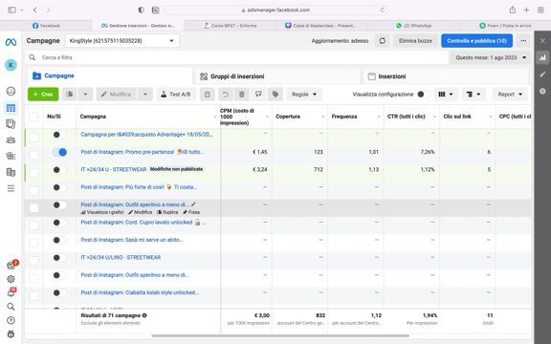Image resolution: width=551 pixels, height=344 pixels.
Task: Click Visualizza i grafici under hovered campaign
Action: 102,212
